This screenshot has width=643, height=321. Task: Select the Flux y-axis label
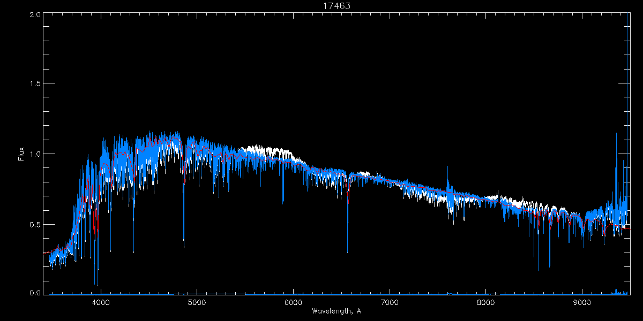[21, 154]
